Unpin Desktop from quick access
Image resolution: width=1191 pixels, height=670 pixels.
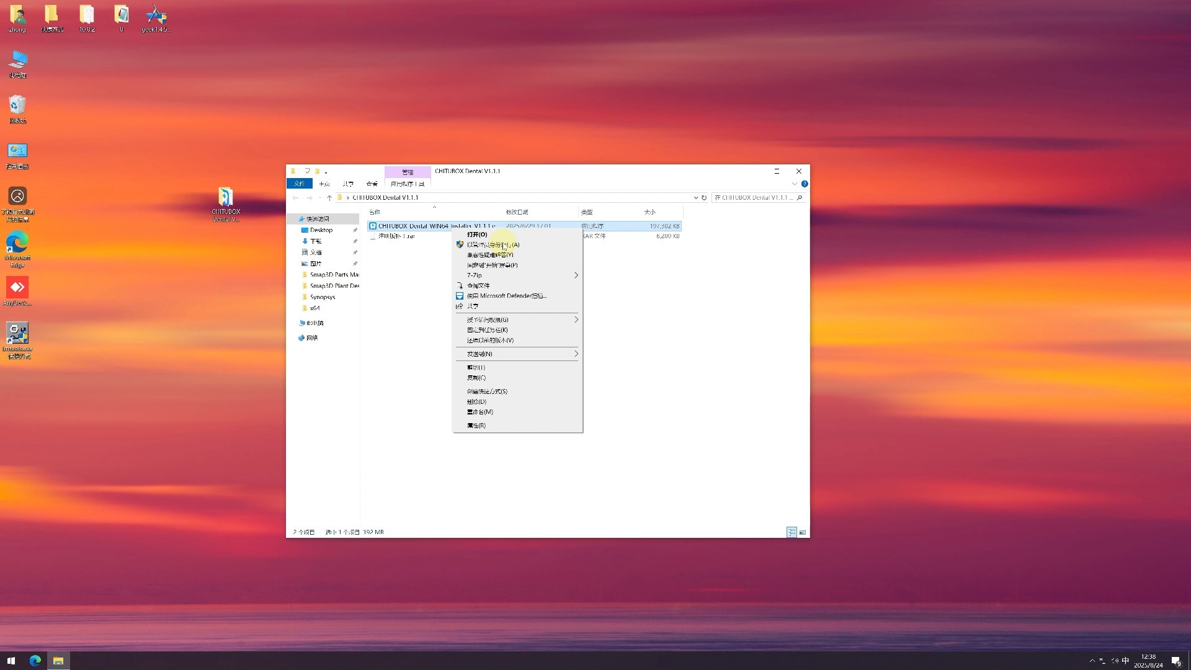coord(355,230)
